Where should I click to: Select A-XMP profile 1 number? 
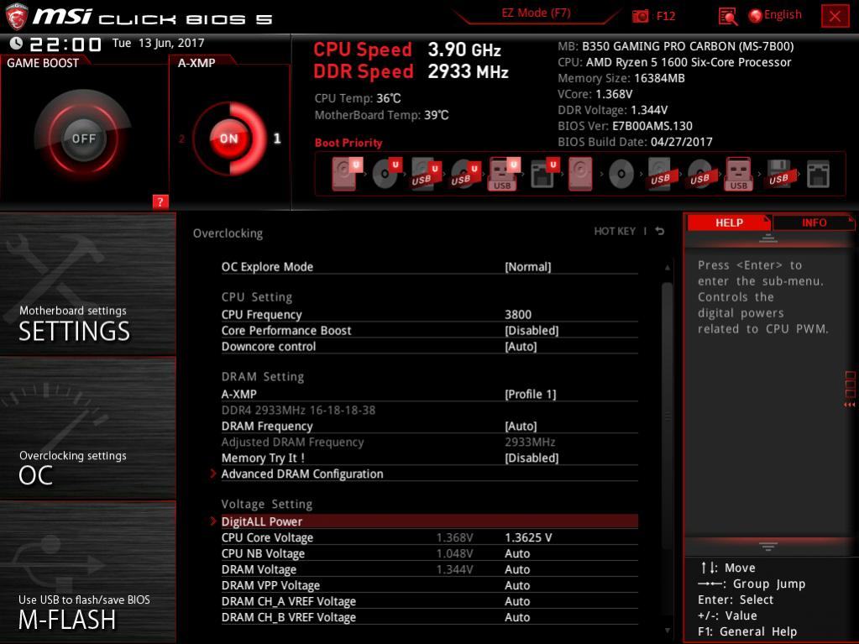276,139
